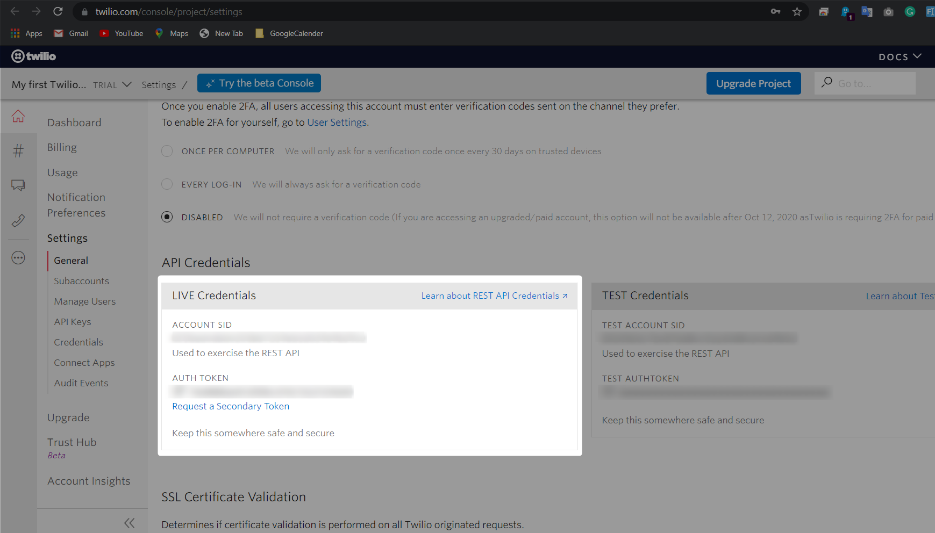Open Phone Numbers hash sidebar icon
This screenshot has height=533, width=935.
click(18, 150)
